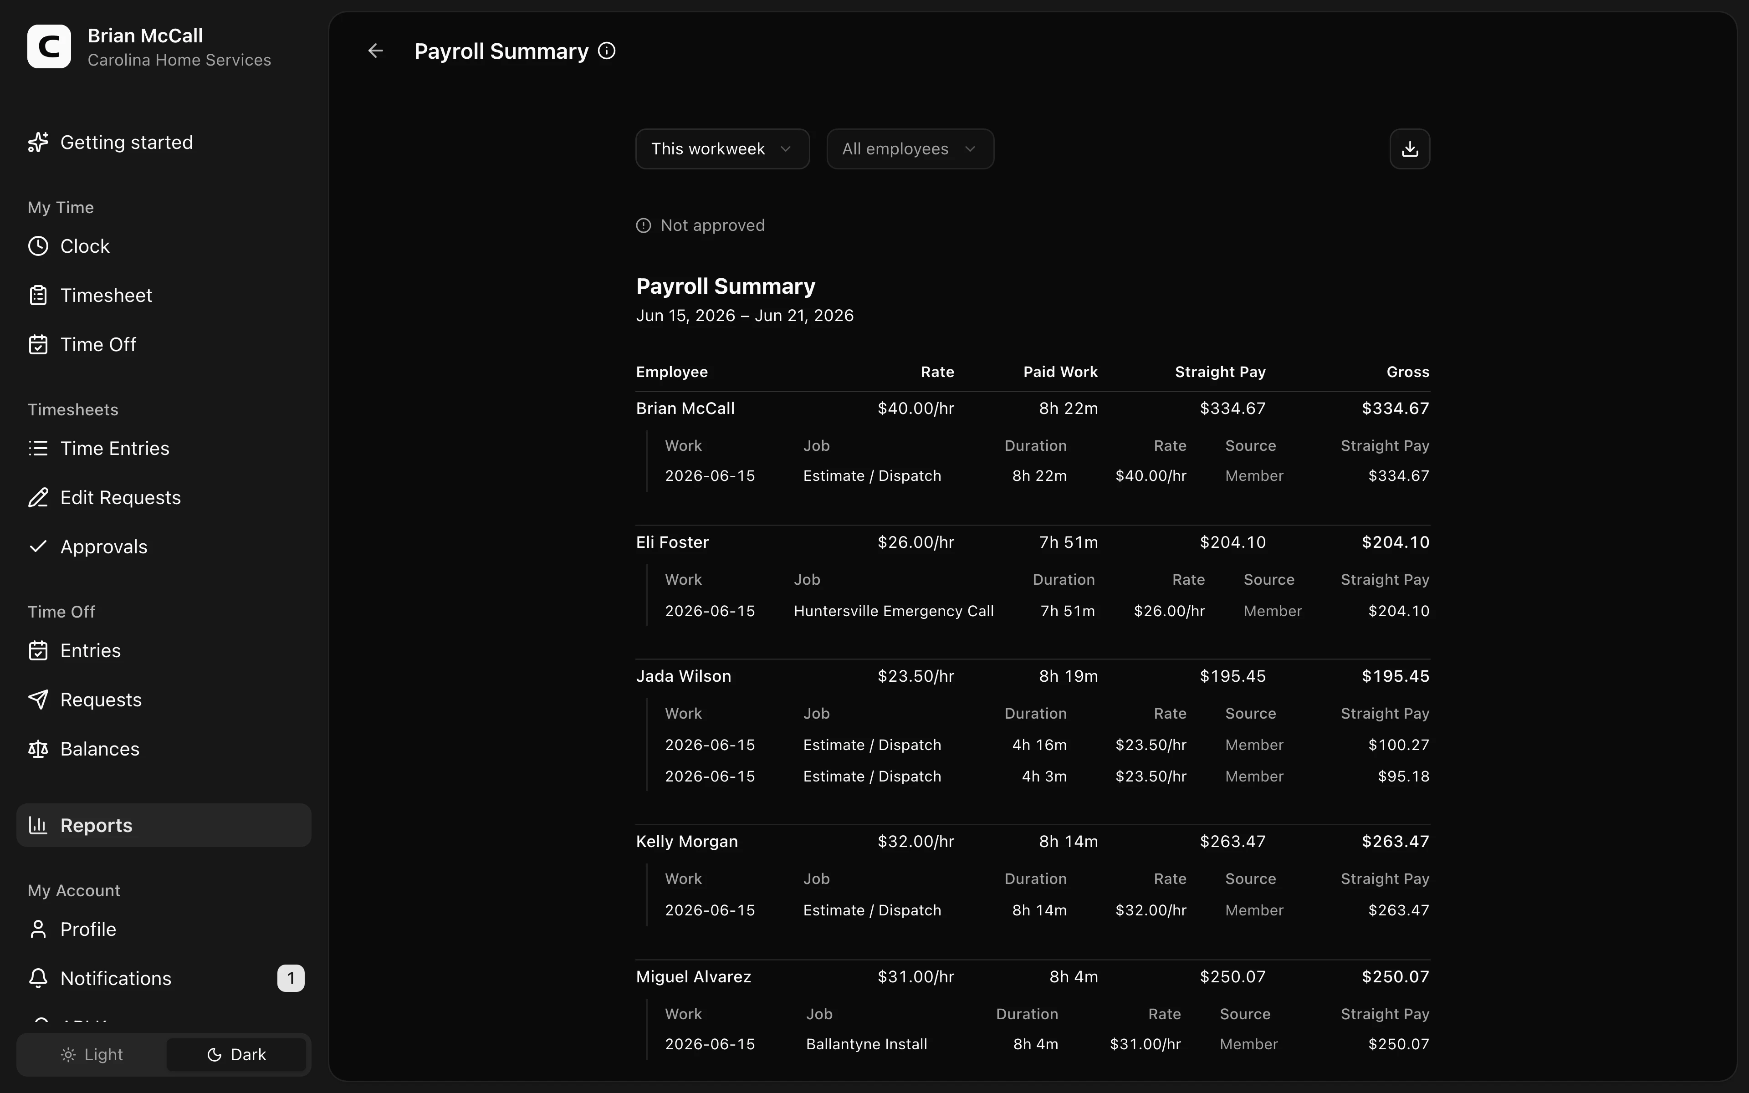Click the Approvals checkmark icon
Image resolution: width=1749 pixels, height=1093 pixels.
[38, 546]
